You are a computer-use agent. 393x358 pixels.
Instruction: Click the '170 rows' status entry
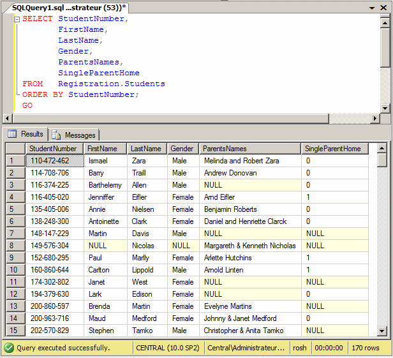pyautogui.click(x=366, y=348)
